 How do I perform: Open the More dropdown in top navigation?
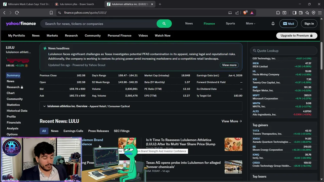[x=251, y=24]
